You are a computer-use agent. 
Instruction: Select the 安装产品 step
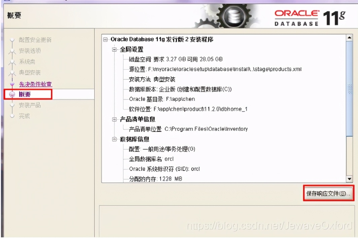[30, 105]
